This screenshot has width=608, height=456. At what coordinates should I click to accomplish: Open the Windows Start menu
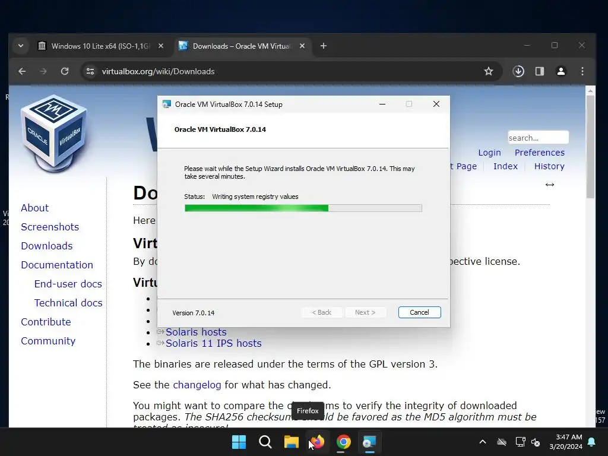click(x=239, y=442)
